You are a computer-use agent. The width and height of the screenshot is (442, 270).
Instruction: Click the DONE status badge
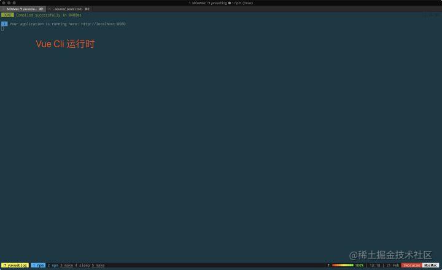(7, 15)
